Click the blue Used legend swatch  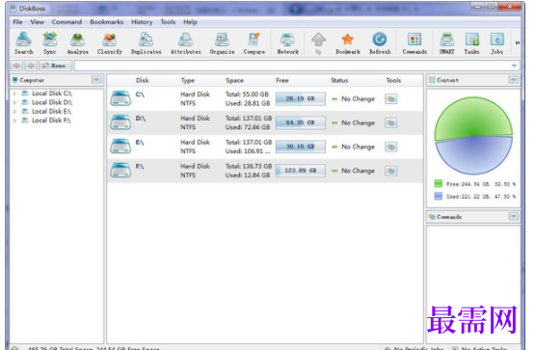click(438, 196)
